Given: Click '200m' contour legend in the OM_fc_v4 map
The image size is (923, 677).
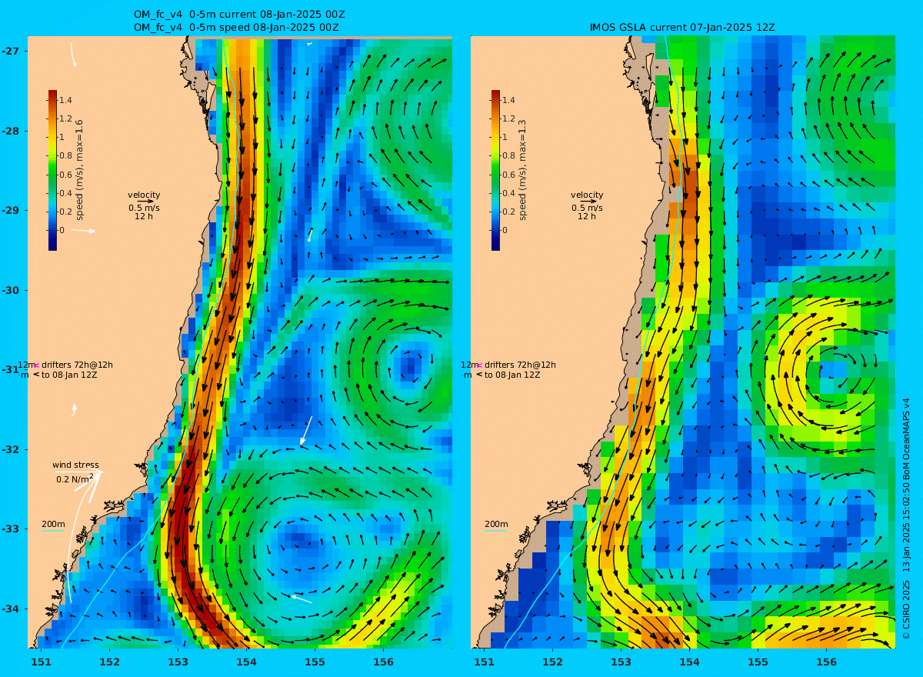Looking at the screenshot, I should pos(52,524).
